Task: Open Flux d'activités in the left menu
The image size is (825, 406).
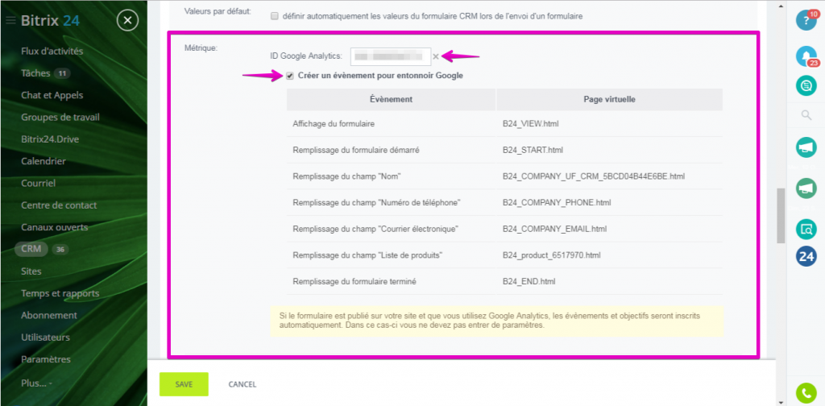Action: [52, 51]
